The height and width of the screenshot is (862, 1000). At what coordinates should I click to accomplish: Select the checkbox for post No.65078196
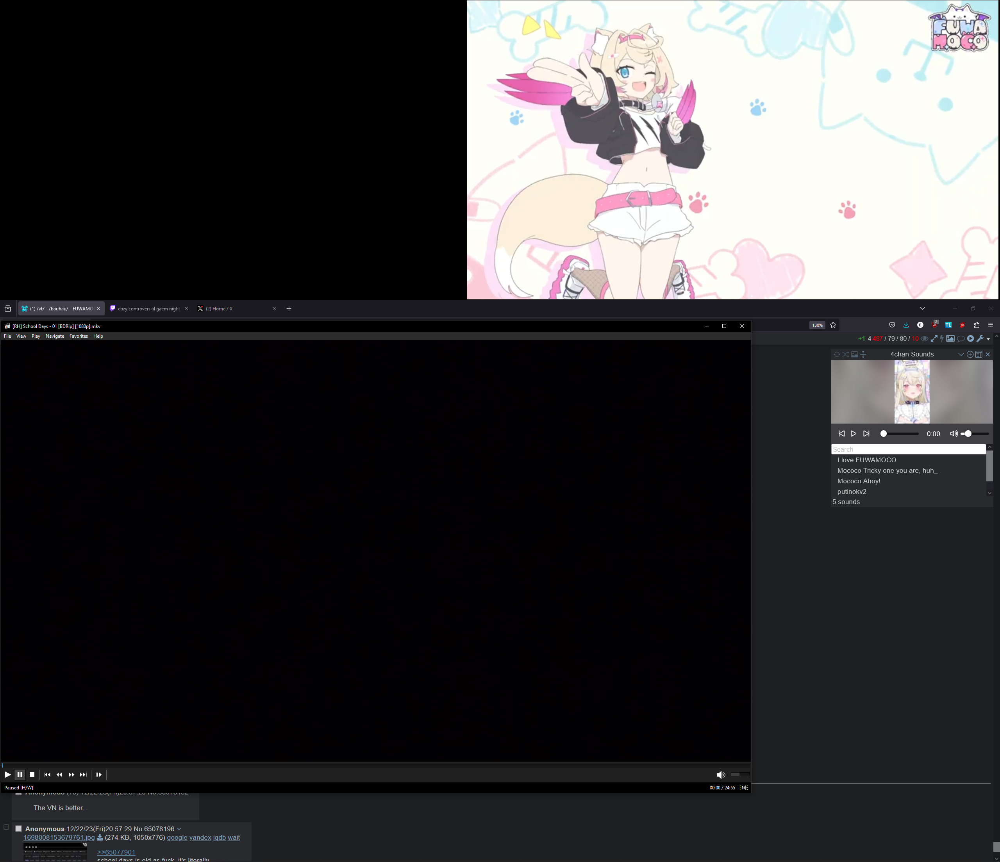point(18,829)
